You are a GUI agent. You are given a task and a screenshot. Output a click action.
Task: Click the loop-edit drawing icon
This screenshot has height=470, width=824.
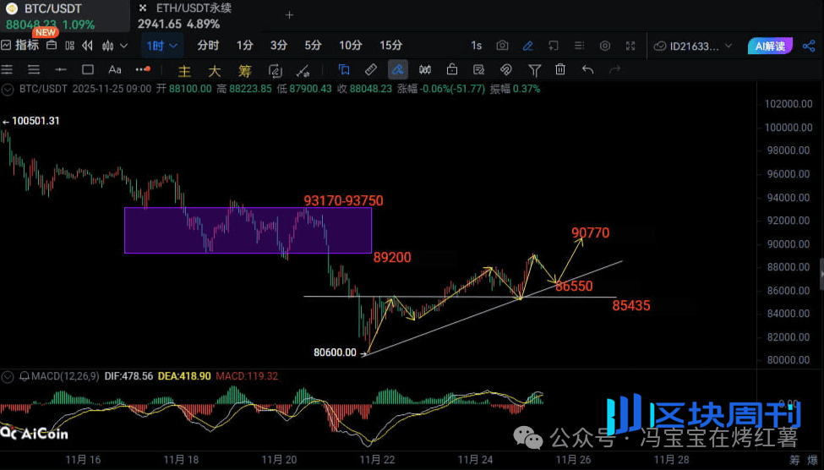275,70
